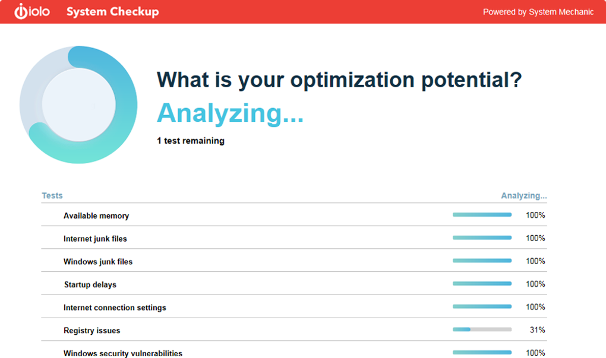Click the Startup delays progress bar
The height and width of the screenshot is (358, 606).
pos(482,284)
